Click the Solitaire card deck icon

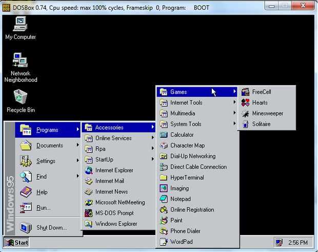coord(245,124)
